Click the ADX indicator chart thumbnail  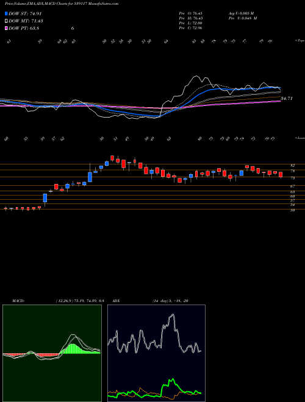tap(156, 353)
